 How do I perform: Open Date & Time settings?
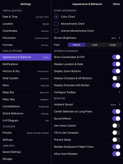point(26,17)
